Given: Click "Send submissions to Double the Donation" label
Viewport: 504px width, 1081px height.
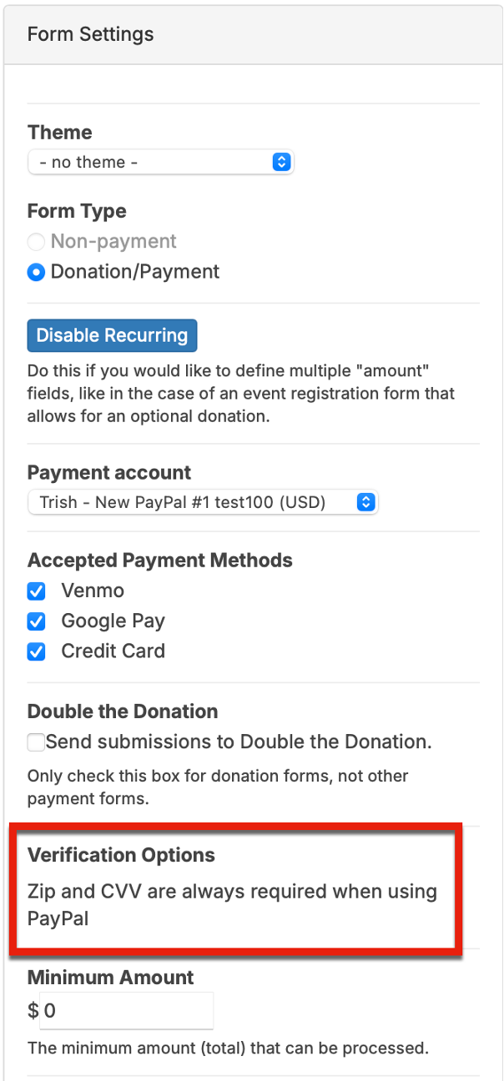Looking at the screenshot, I should 239,742.
